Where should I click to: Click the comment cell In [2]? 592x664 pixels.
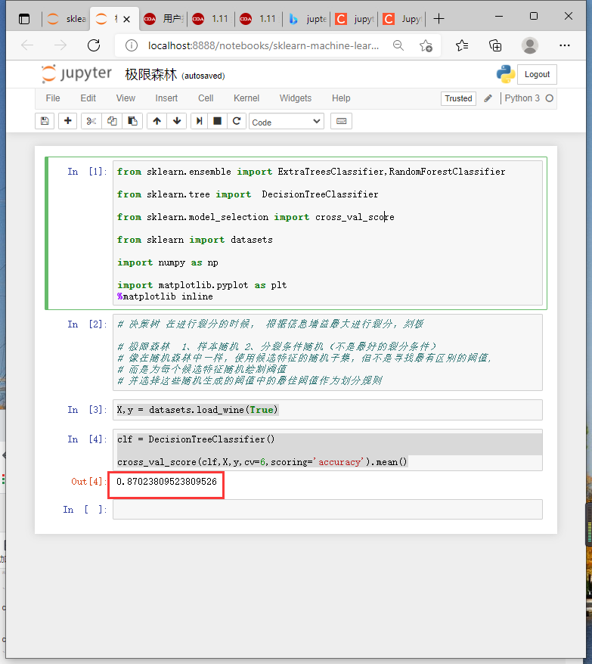pos(327,352)
